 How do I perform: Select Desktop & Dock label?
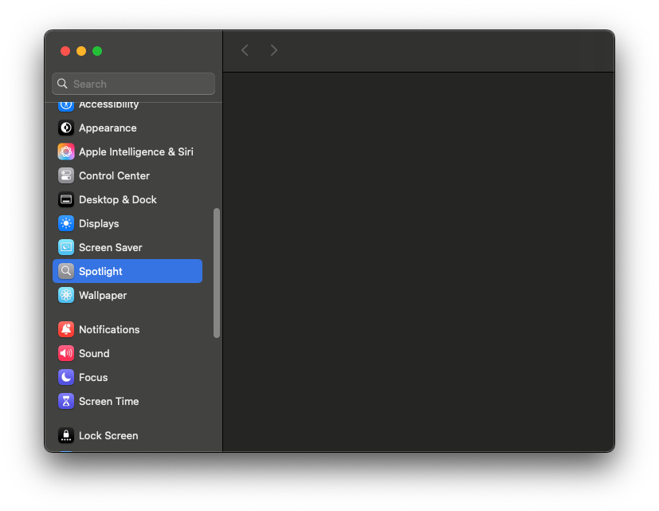pyautogui.click(x=118, y=200)
